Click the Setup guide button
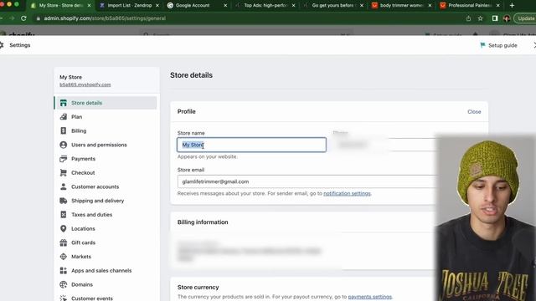Viewport: 536px width, 301px height. coord(499,45)
